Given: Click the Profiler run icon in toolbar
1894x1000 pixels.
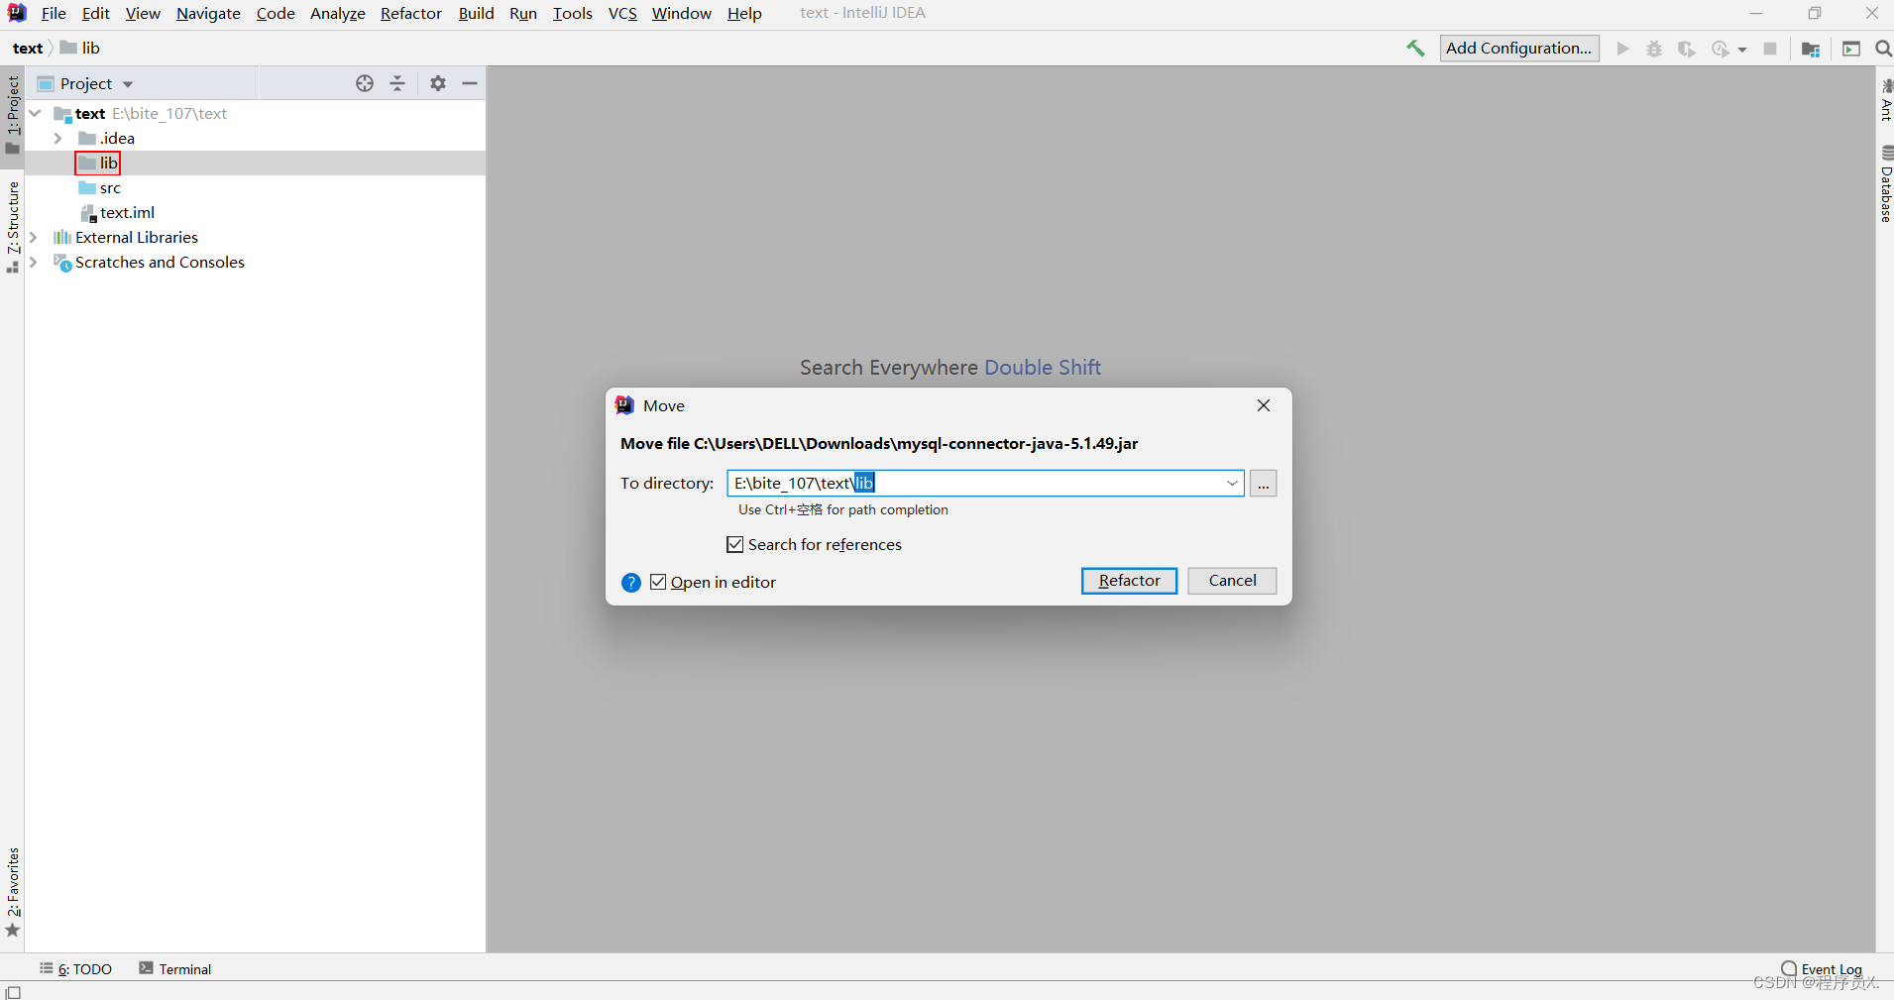Looking at the screenshot, I should (1720, 49).
